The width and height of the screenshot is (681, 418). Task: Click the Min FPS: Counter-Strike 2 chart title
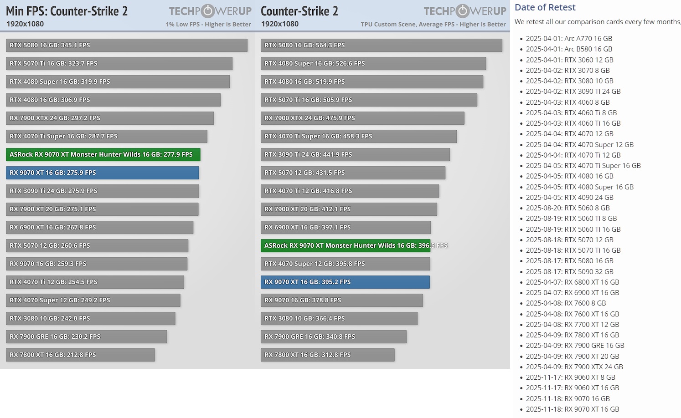pos(67,11)
